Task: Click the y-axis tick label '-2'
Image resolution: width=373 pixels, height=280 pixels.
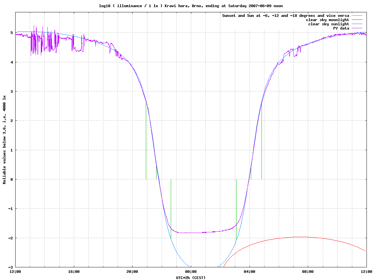Action: tap(10, 238)
